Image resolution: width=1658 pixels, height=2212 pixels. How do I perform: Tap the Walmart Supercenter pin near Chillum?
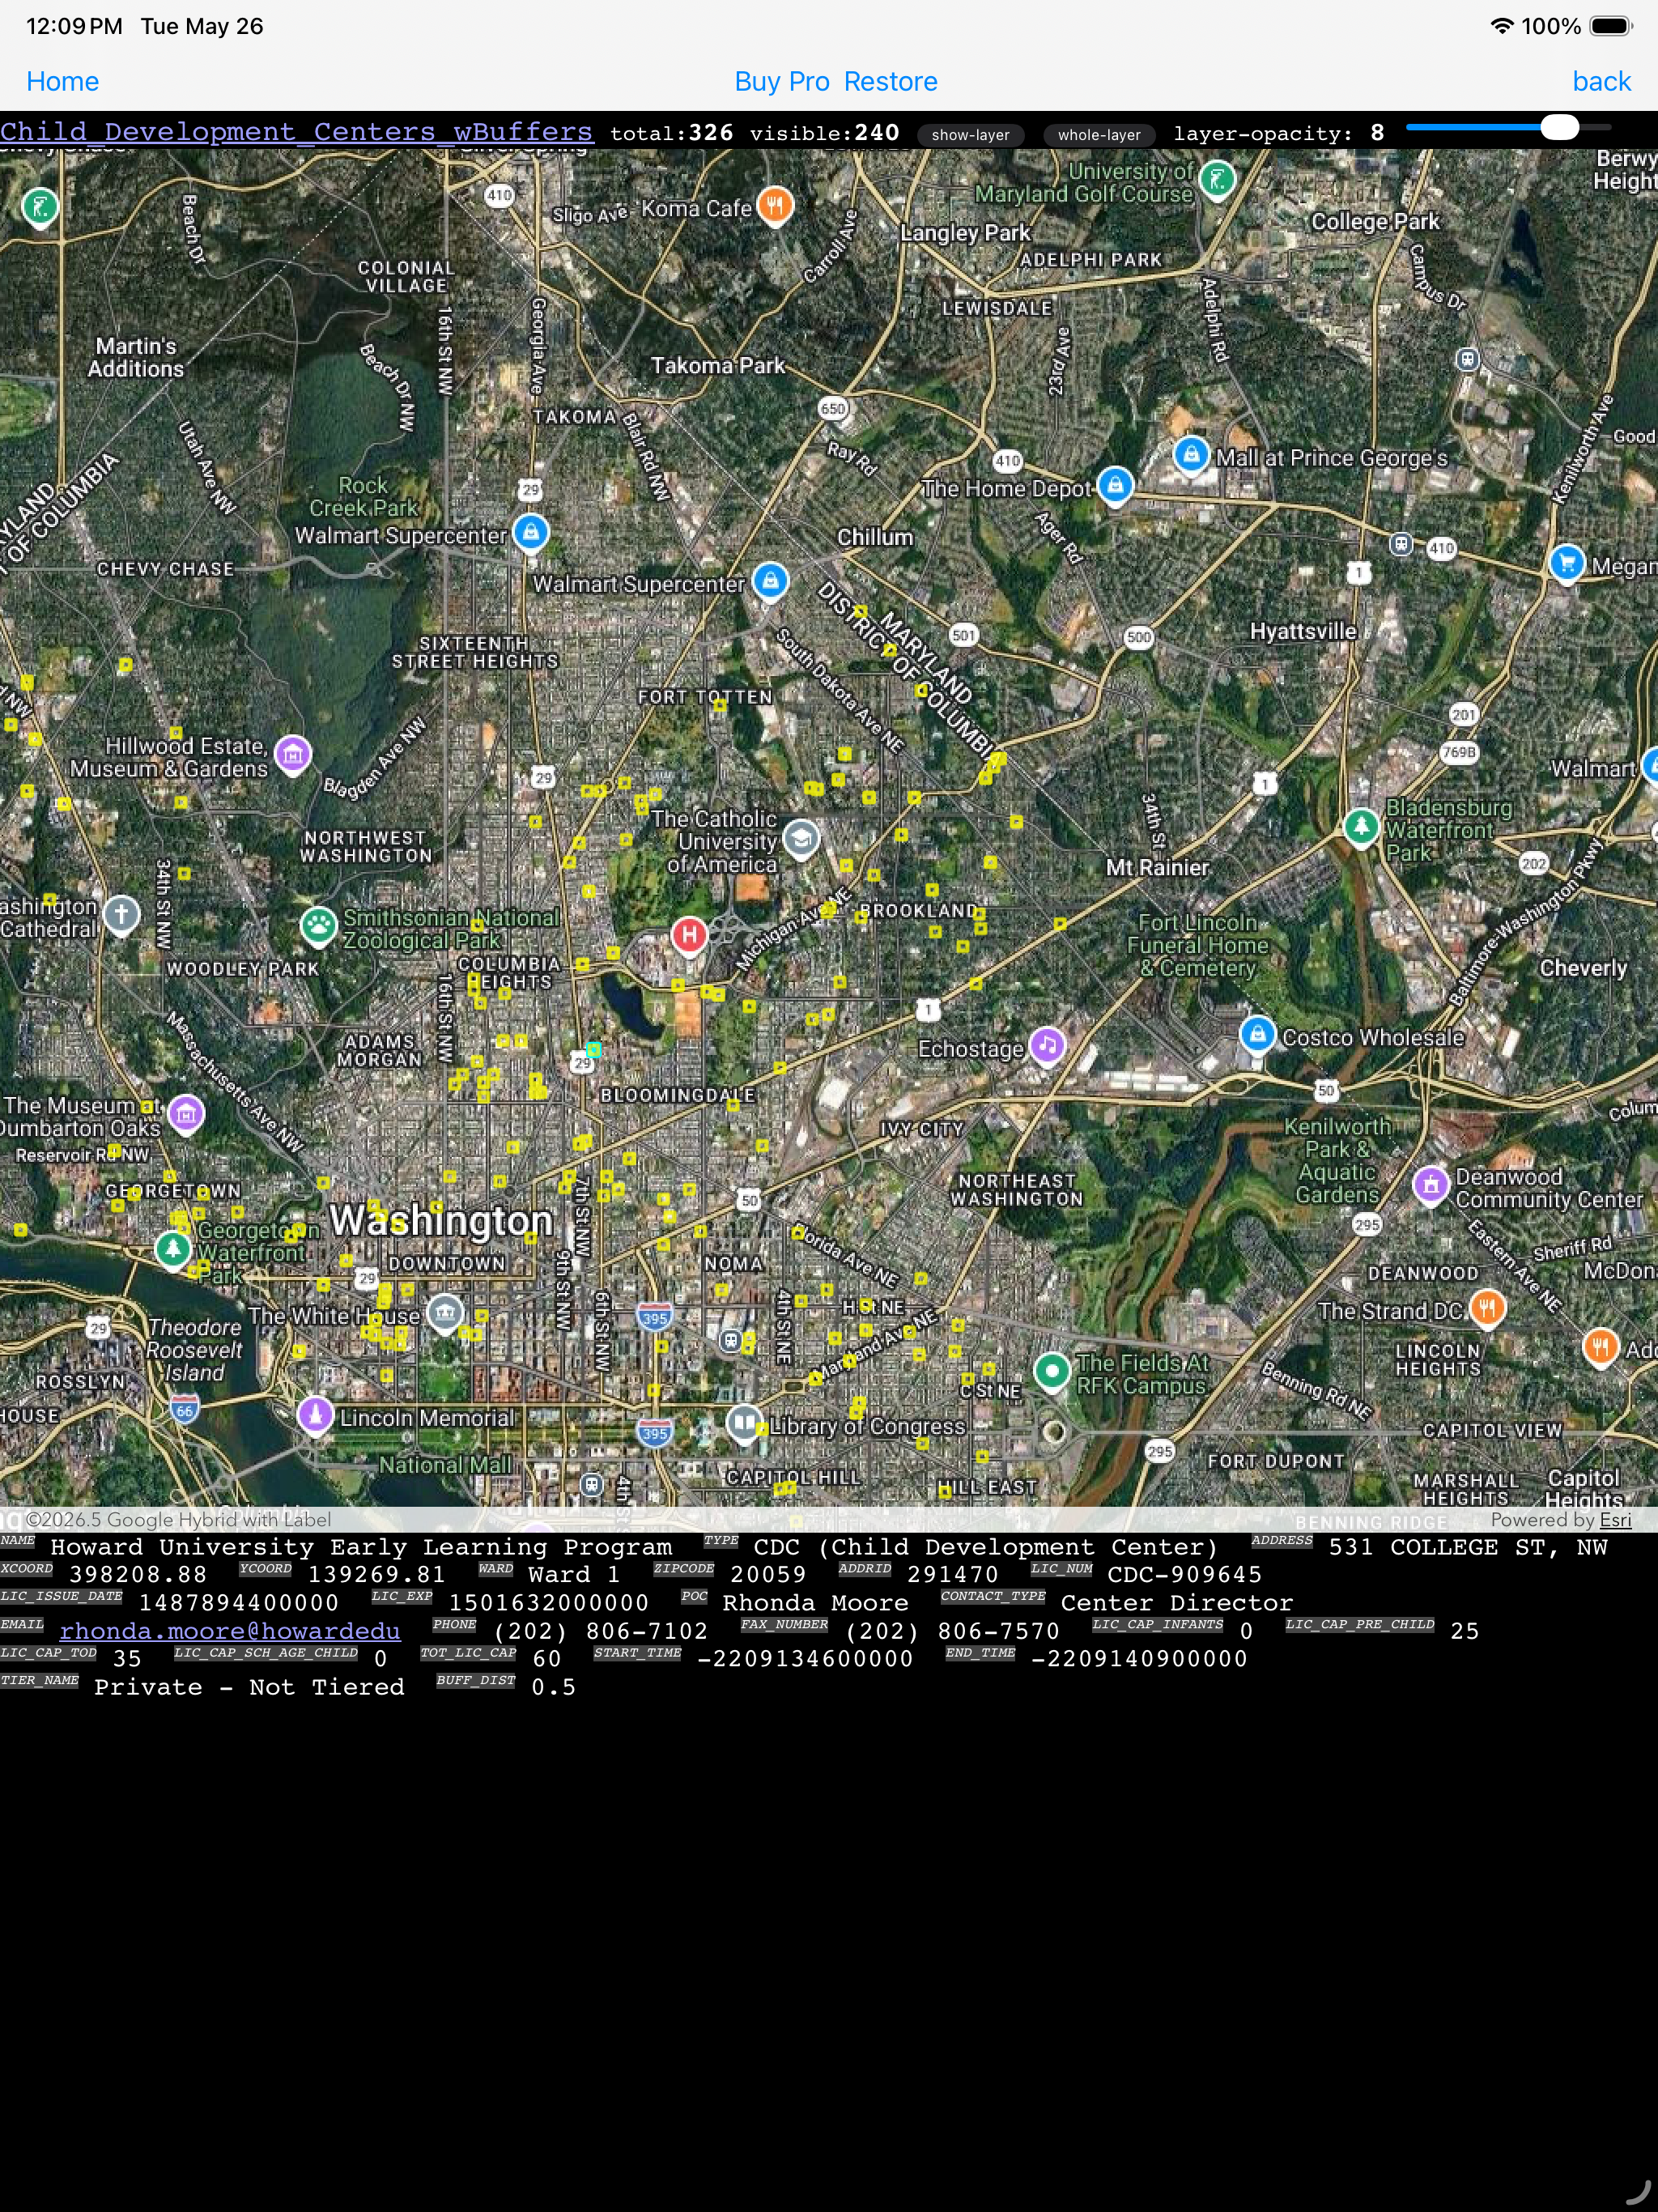[x=770, y=581]
